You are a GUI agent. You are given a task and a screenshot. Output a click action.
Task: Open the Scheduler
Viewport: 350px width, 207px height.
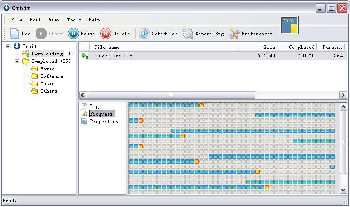coord(145,34)
